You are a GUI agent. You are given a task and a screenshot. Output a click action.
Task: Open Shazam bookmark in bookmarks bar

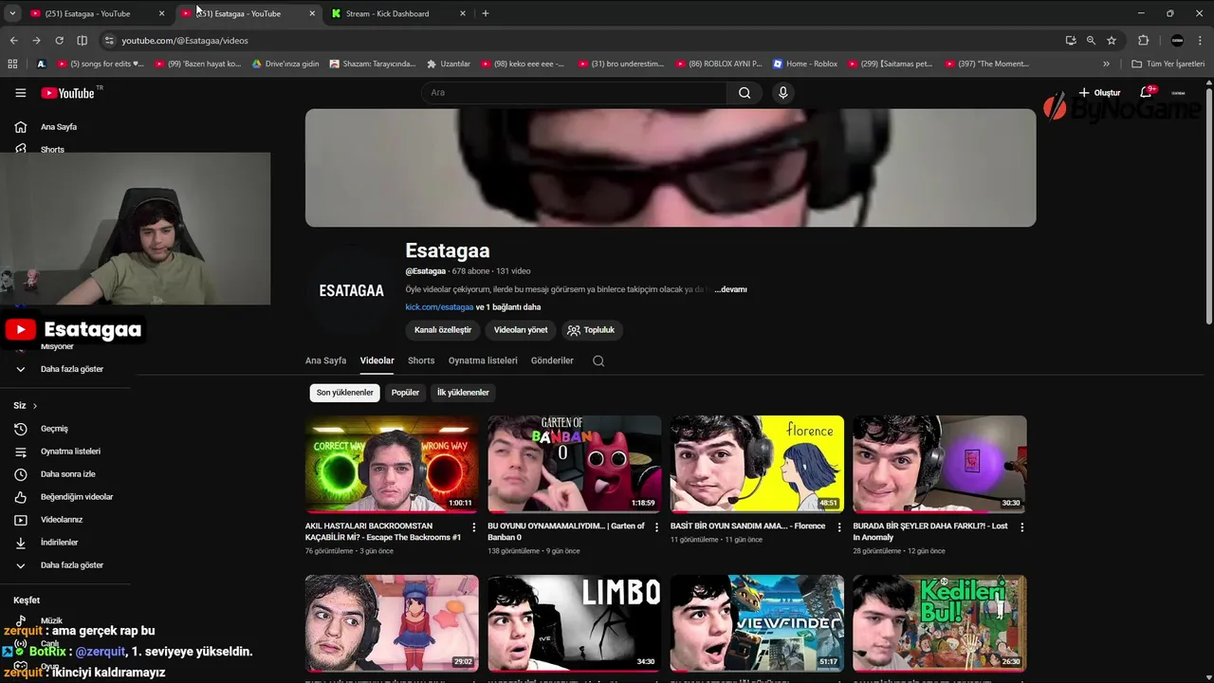point(372,64)
